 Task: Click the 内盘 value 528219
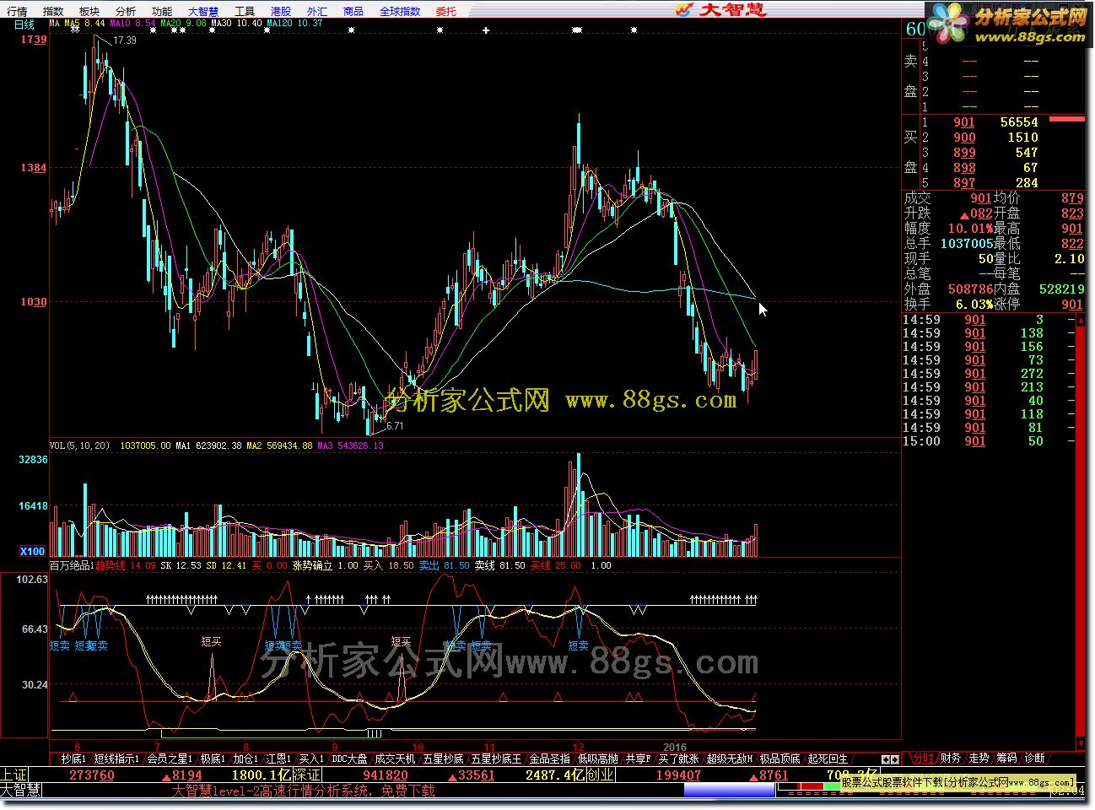(1062, 289)
